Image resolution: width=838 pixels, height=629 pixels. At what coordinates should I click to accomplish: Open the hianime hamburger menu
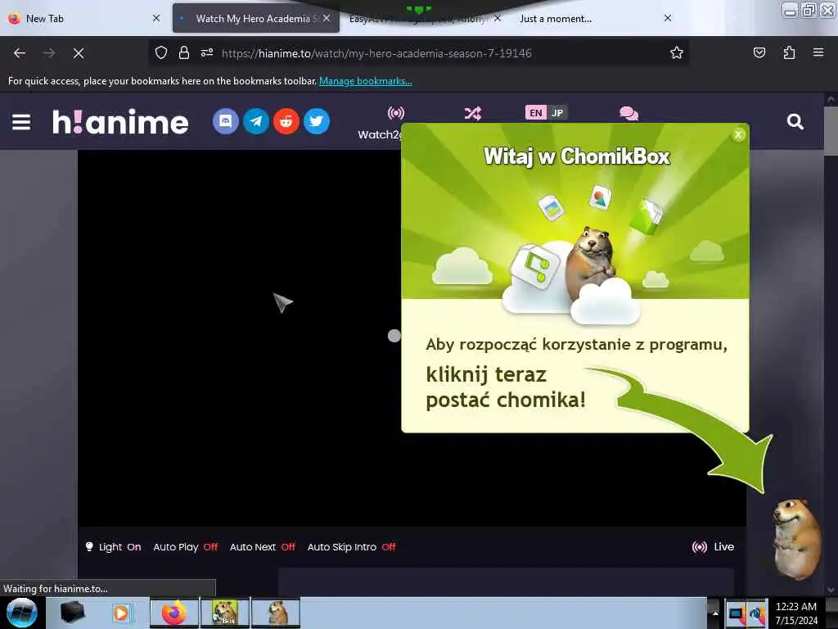point(21,122)
